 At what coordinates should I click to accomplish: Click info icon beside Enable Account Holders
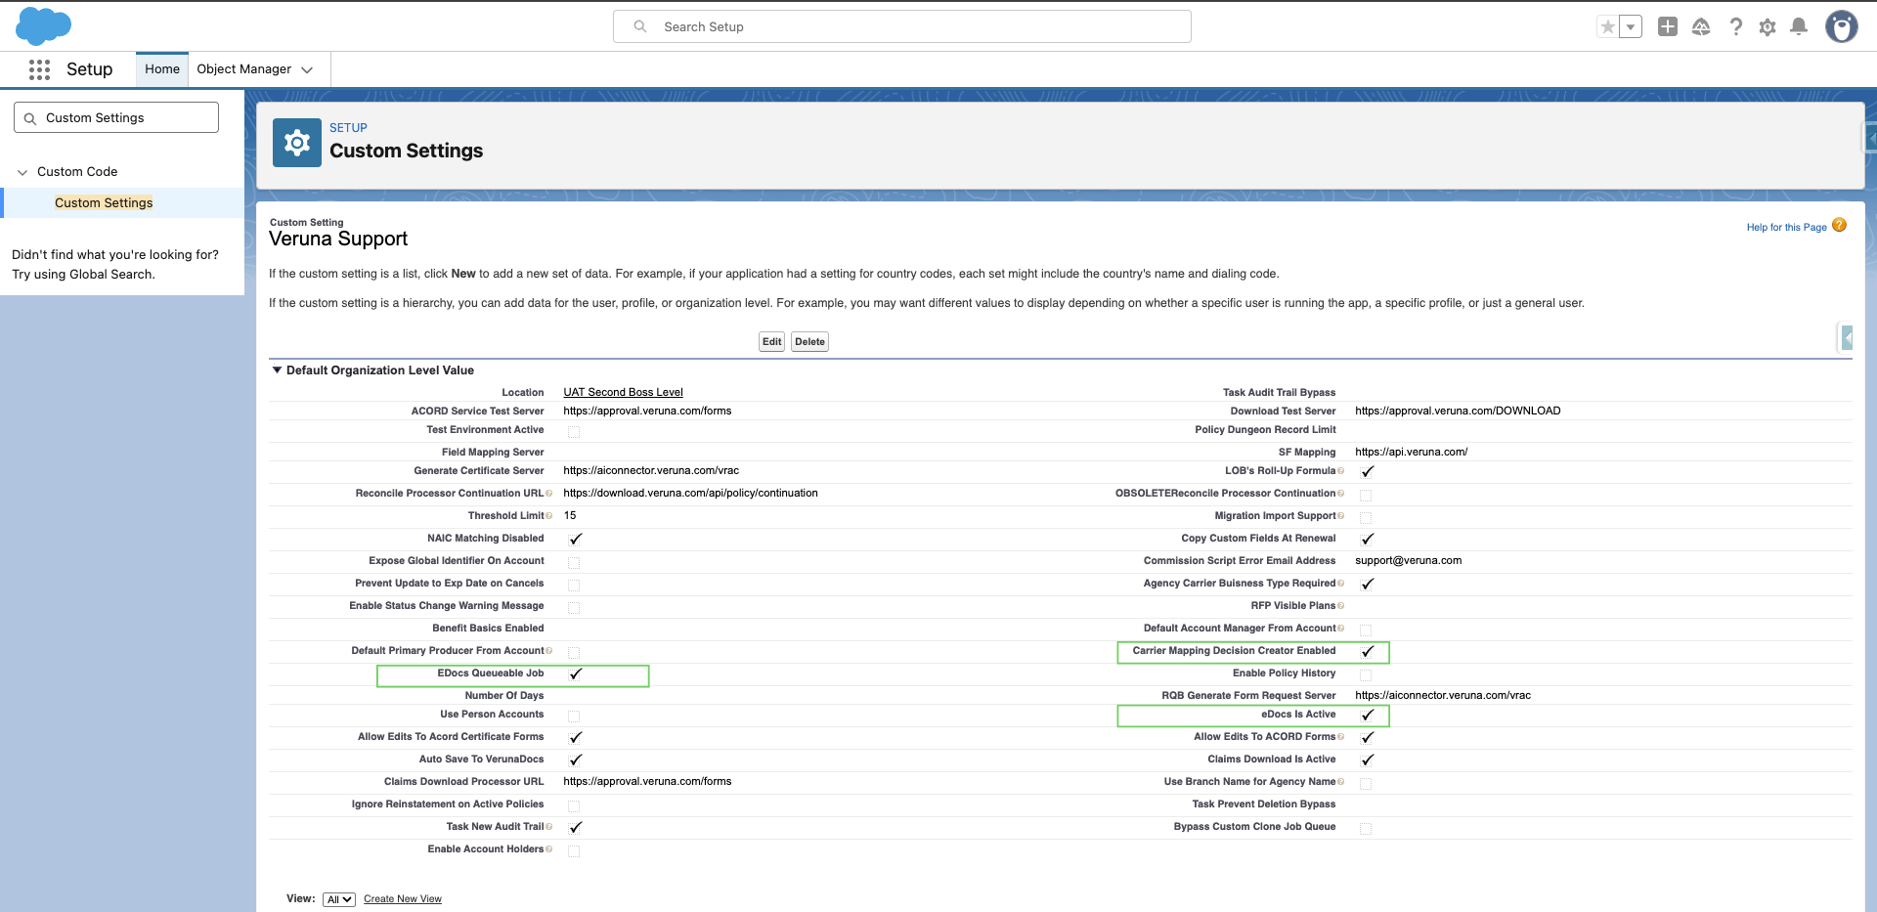pos(549,849)
